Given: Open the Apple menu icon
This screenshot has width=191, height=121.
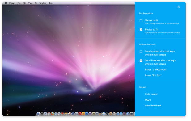Looking at the screenshot, I should [6, 3].
